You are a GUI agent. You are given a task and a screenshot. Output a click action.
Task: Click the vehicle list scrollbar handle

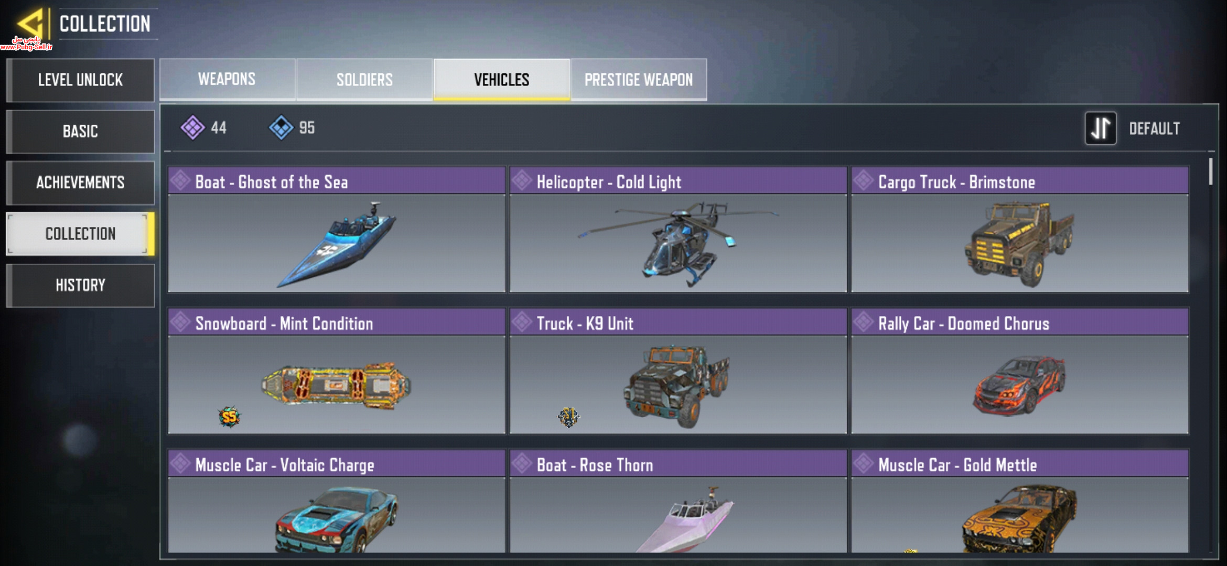[1211, 171]
